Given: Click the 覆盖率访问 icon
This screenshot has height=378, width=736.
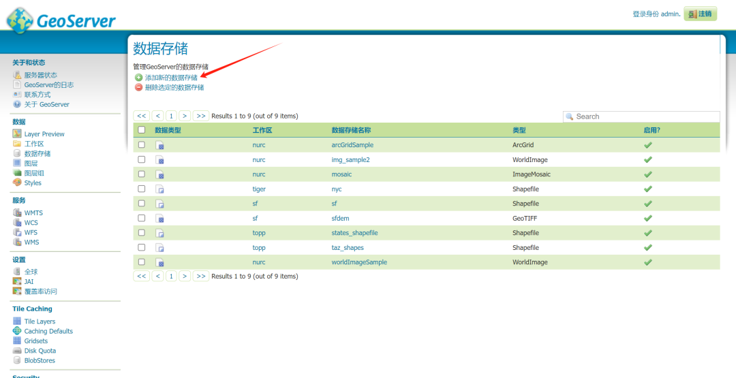Looking at the screenshot, I should [x=17, y=292].
